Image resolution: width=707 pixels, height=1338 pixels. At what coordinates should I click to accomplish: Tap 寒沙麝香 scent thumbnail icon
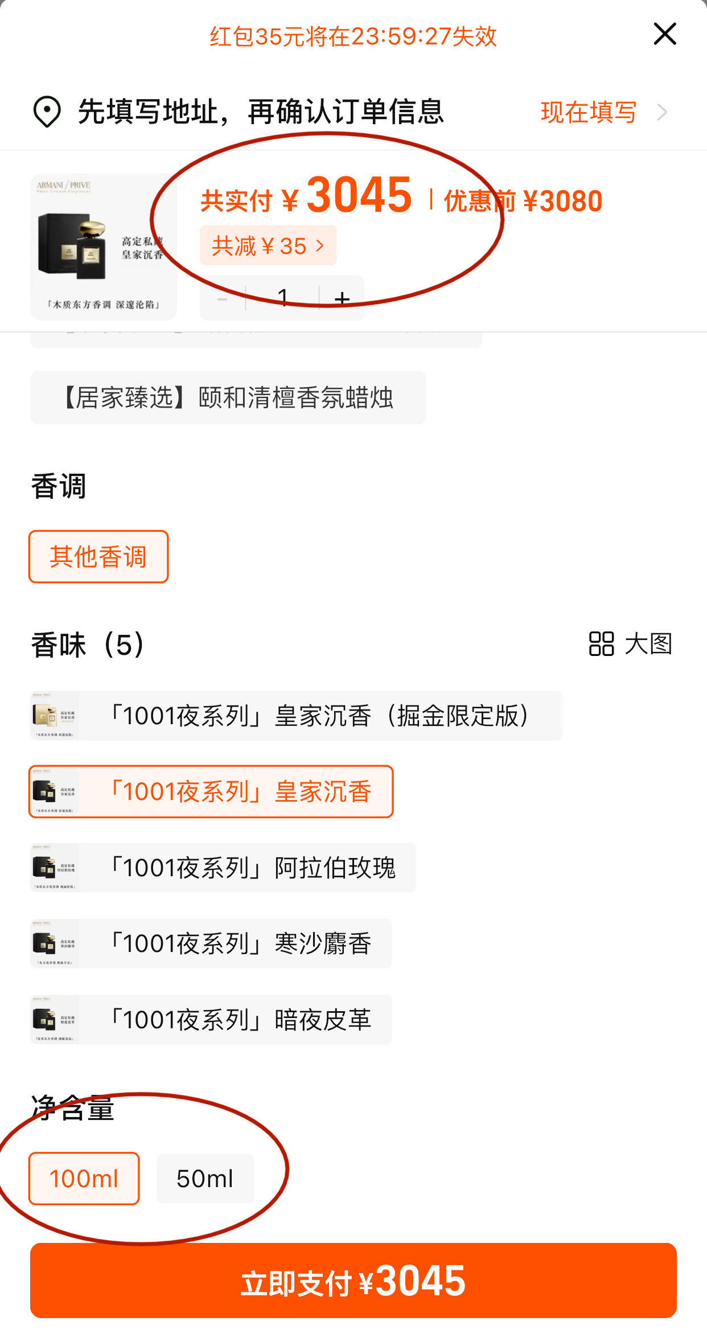pos(55,943)
